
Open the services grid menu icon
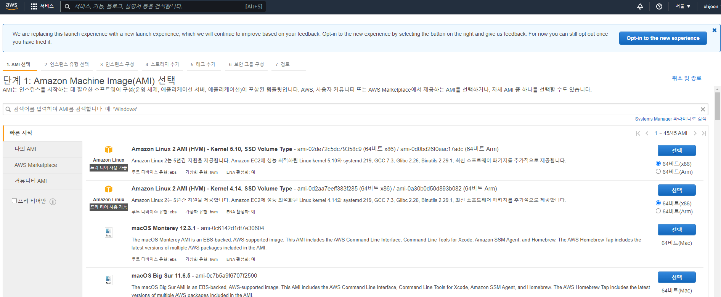[34, 6]
